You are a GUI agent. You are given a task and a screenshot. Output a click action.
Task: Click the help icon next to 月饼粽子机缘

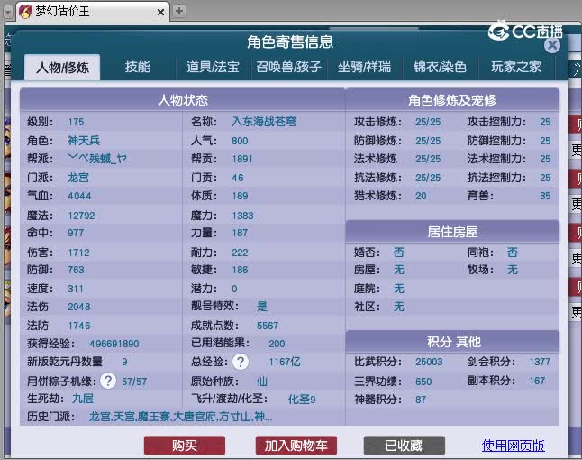108,381
